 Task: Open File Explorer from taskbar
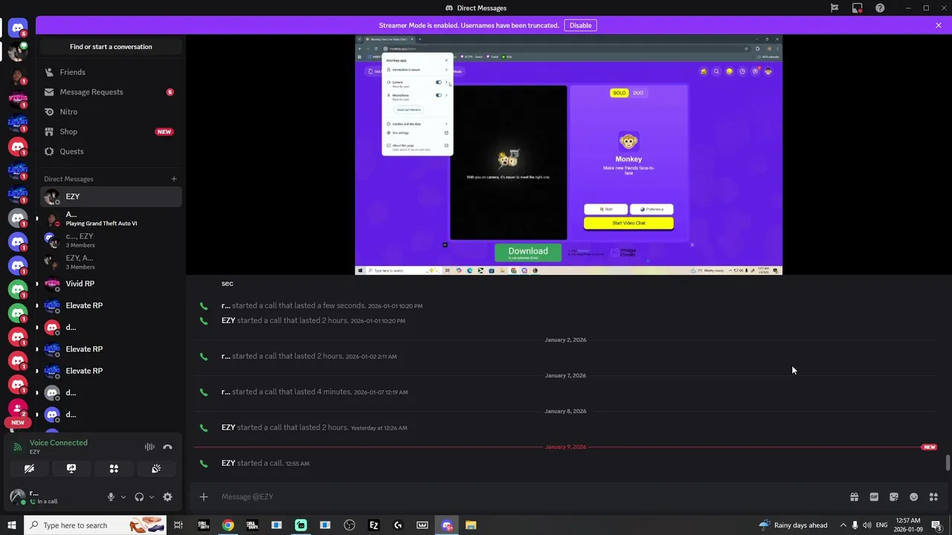pos(471,525)
